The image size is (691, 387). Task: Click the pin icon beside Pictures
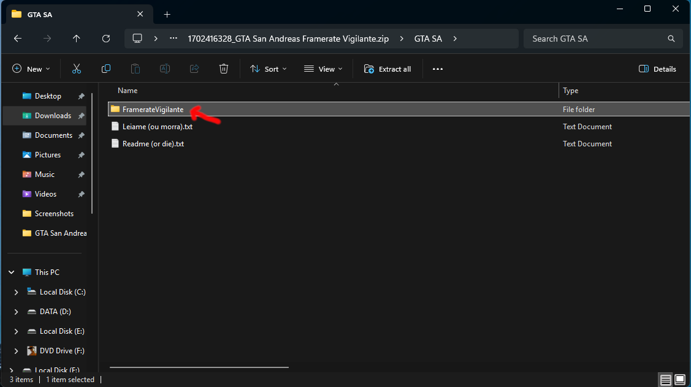[81, 155]
